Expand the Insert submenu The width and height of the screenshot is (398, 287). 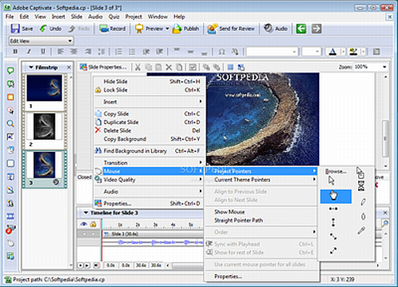coord(150,102)
